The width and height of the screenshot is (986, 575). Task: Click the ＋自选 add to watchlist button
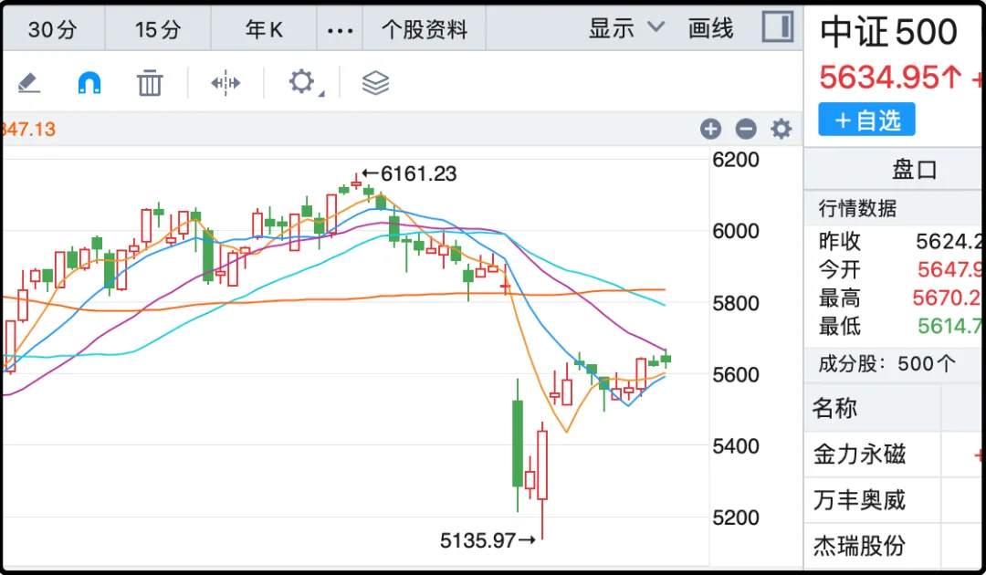866,120
